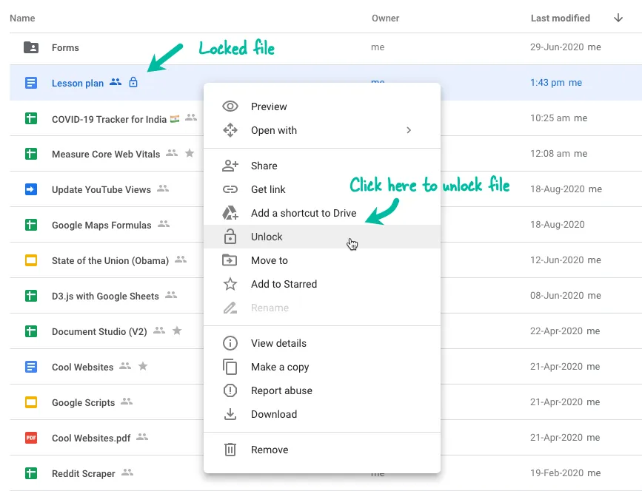Click the Name column header

[x=21, y=18]
